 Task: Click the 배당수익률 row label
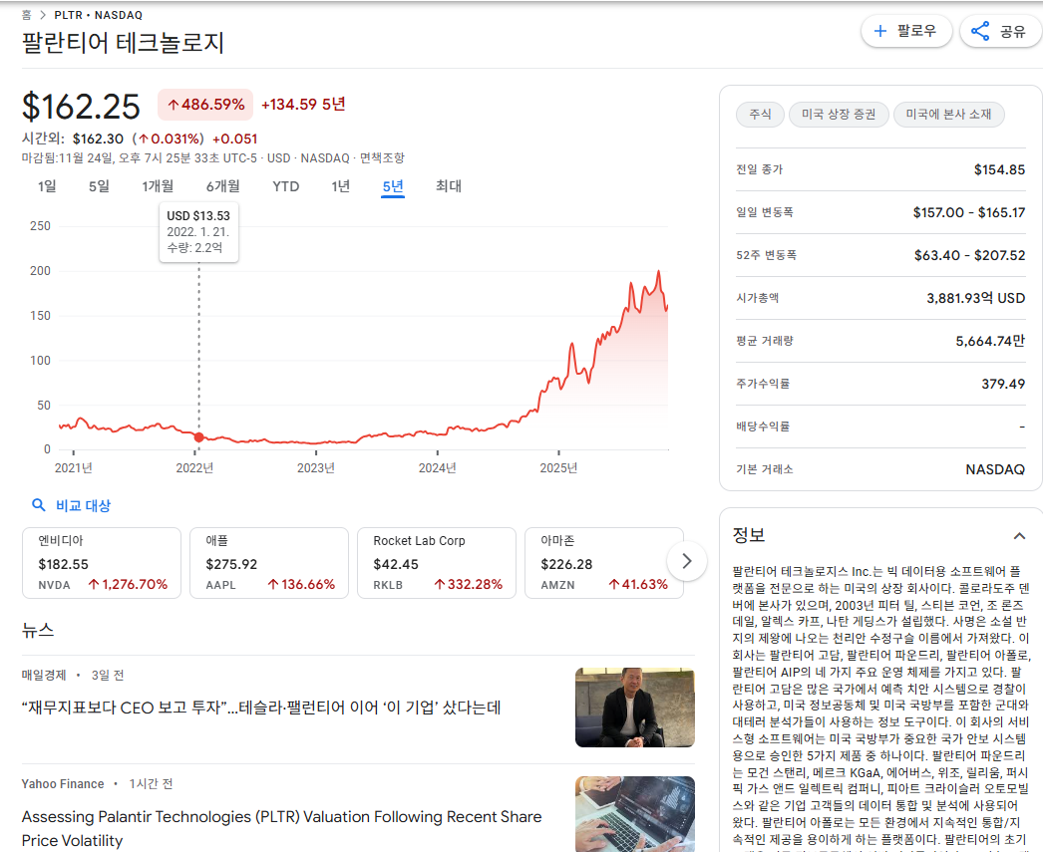pyautogui.click(x=763, y=426)
